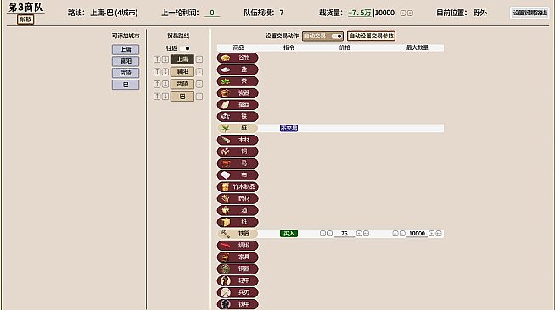Select the 瓷器 (porcelain) goods item

click(238, 93)
